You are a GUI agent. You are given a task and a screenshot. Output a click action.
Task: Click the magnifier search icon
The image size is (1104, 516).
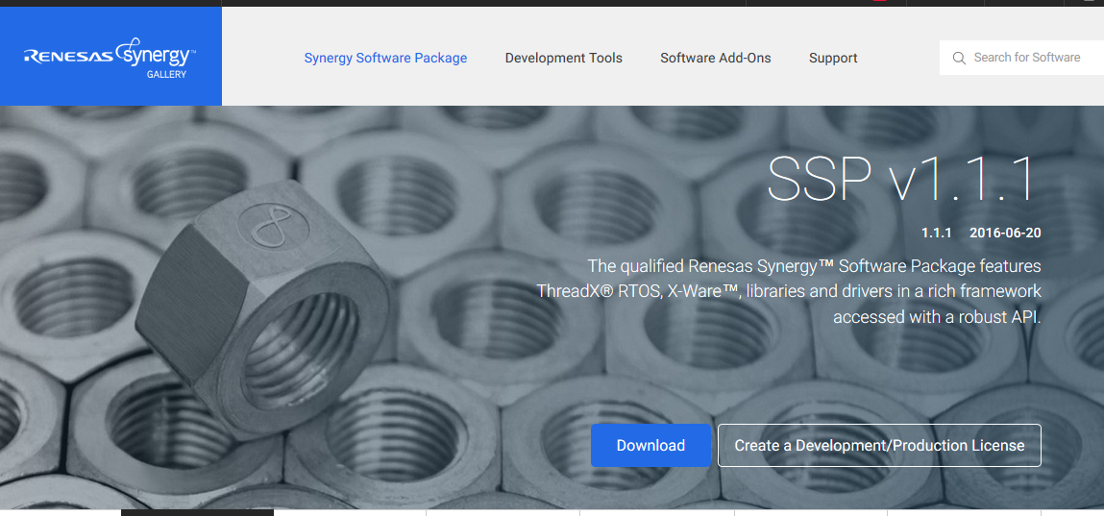coord(958,59)
